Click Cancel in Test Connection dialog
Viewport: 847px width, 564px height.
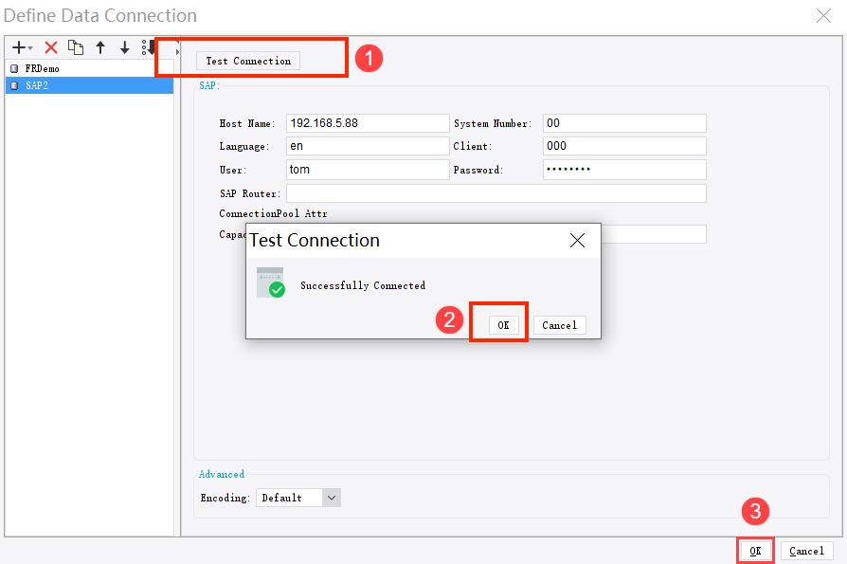coord(558,323)
